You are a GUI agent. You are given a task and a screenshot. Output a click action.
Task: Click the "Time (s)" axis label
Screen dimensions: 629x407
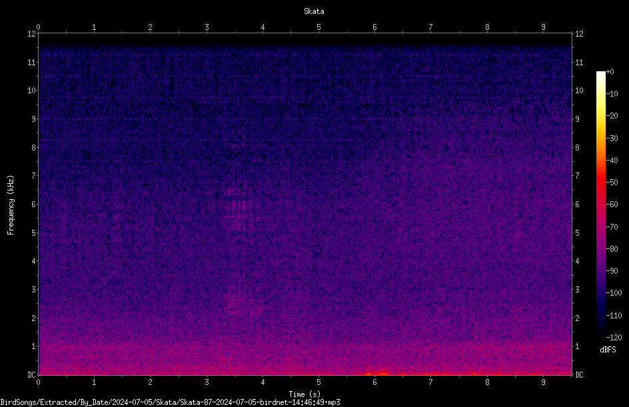coord(305,394)
